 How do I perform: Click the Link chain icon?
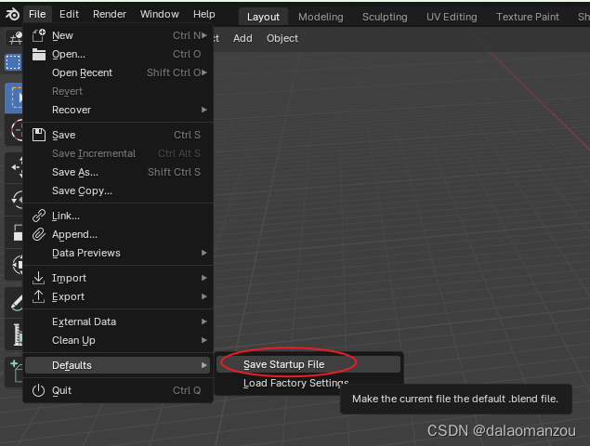coord(38,216)
